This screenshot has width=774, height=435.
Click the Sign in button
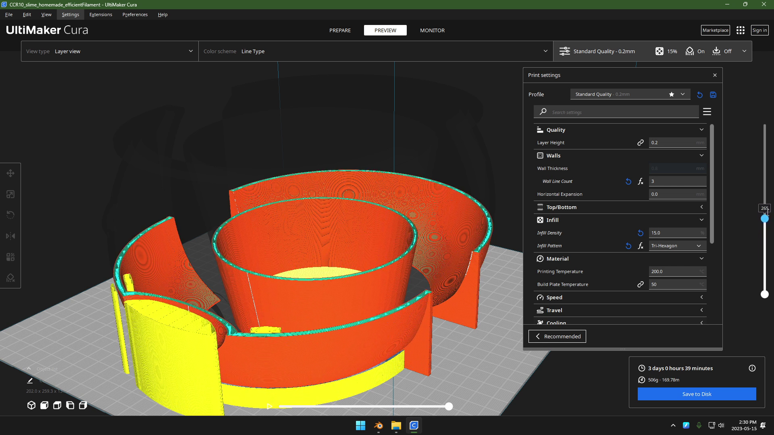(759, 30)
